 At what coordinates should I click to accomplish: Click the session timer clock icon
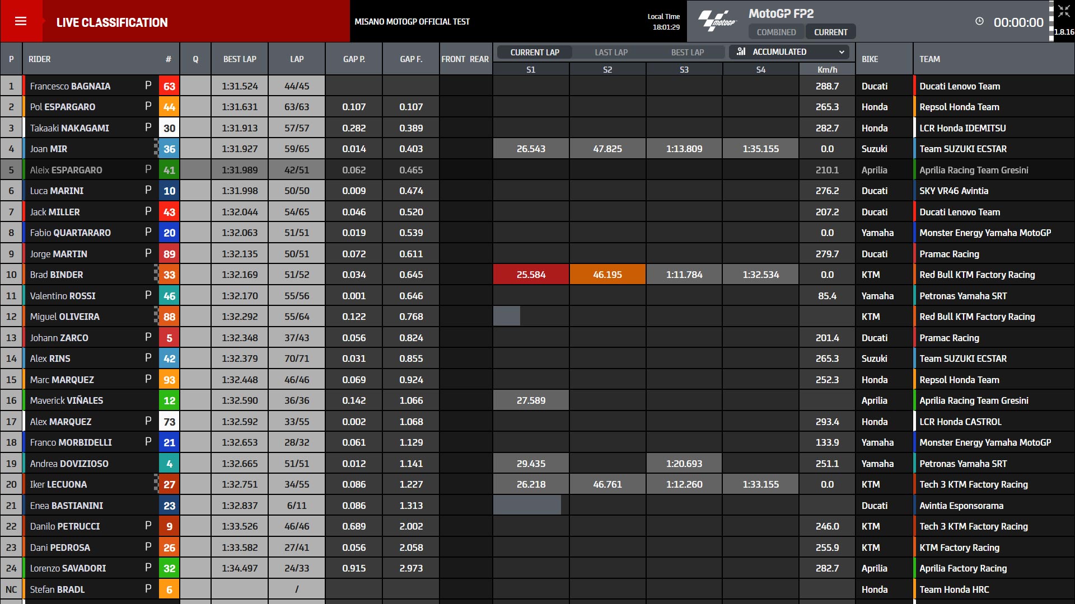tap(979, 21)
